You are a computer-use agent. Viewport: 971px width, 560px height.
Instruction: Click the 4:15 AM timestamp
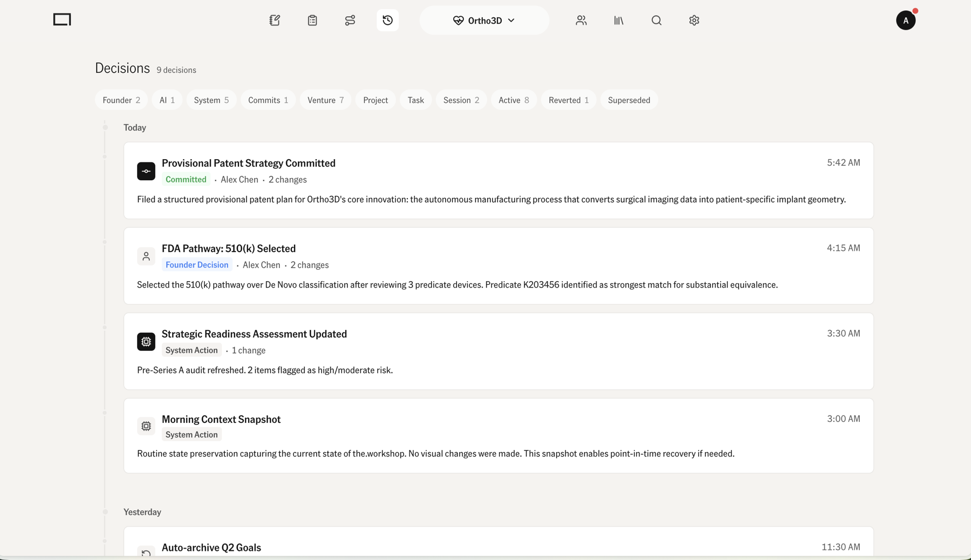click(844, 248)
